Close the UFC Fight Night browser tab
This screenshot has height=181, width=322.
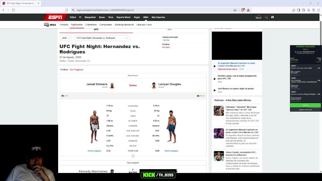click(x=38, y=3)
